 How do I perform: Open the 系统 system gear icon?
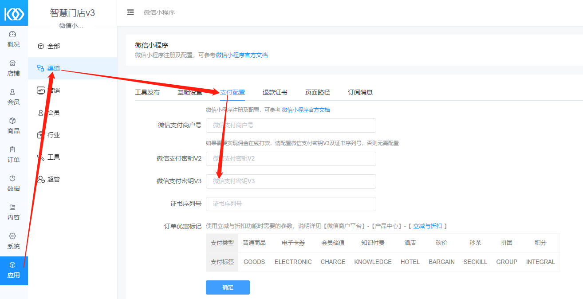click(12, 236)
